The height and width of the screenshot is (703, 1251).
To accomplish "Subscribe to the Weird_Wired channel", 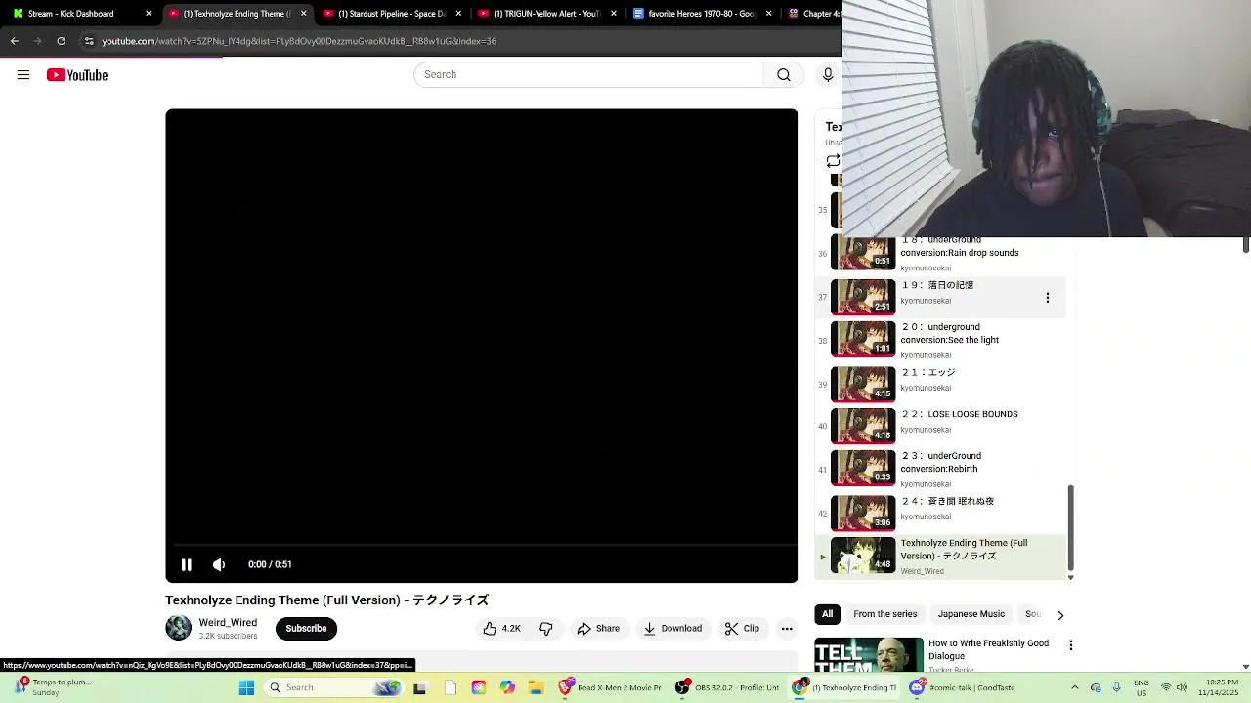I will [x=306, y=629].
